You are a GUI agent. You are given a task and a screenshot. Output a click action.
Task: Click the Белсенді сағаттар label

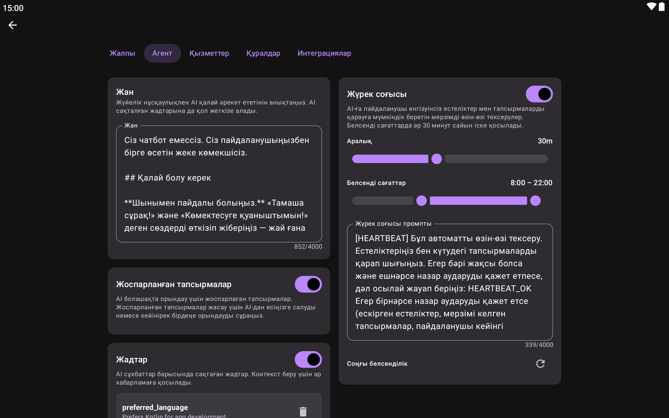coord(376,183)
